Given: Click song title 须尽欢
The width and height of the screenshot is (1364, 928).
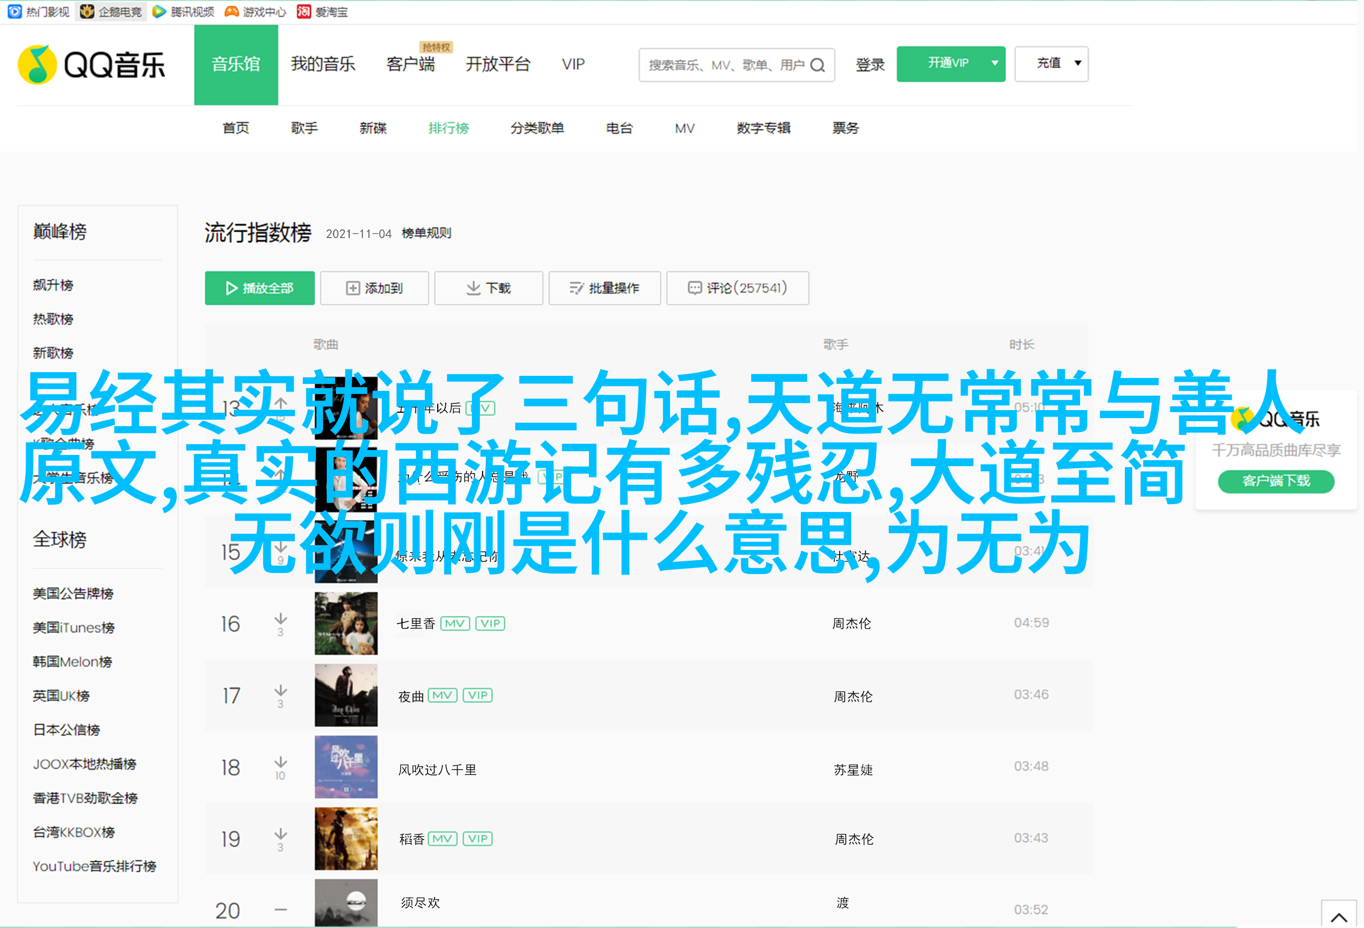Looking at the screenshot, I should point(421,902).
